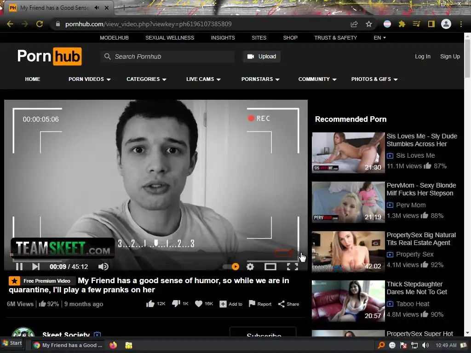Reload the page with the refresh icon
This screenshot has height=353, width=471.
40,24
